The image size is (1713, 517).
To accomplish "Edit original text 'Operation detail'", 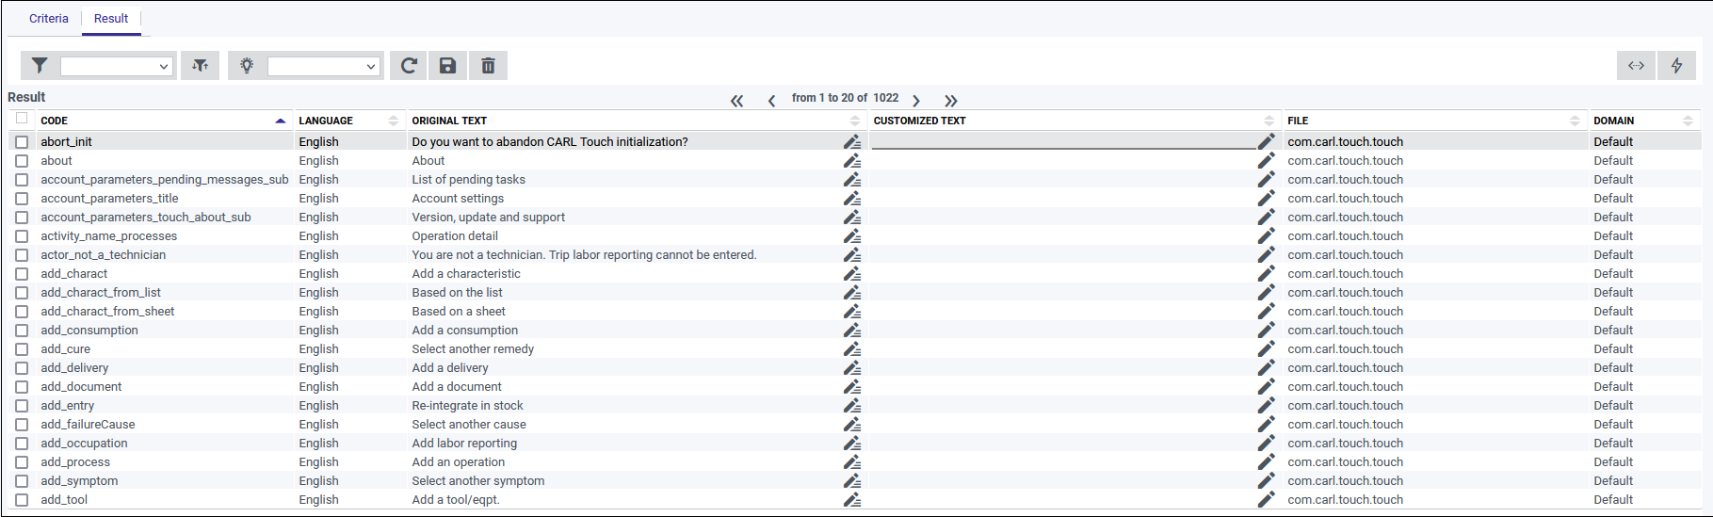I will [851, 235].
